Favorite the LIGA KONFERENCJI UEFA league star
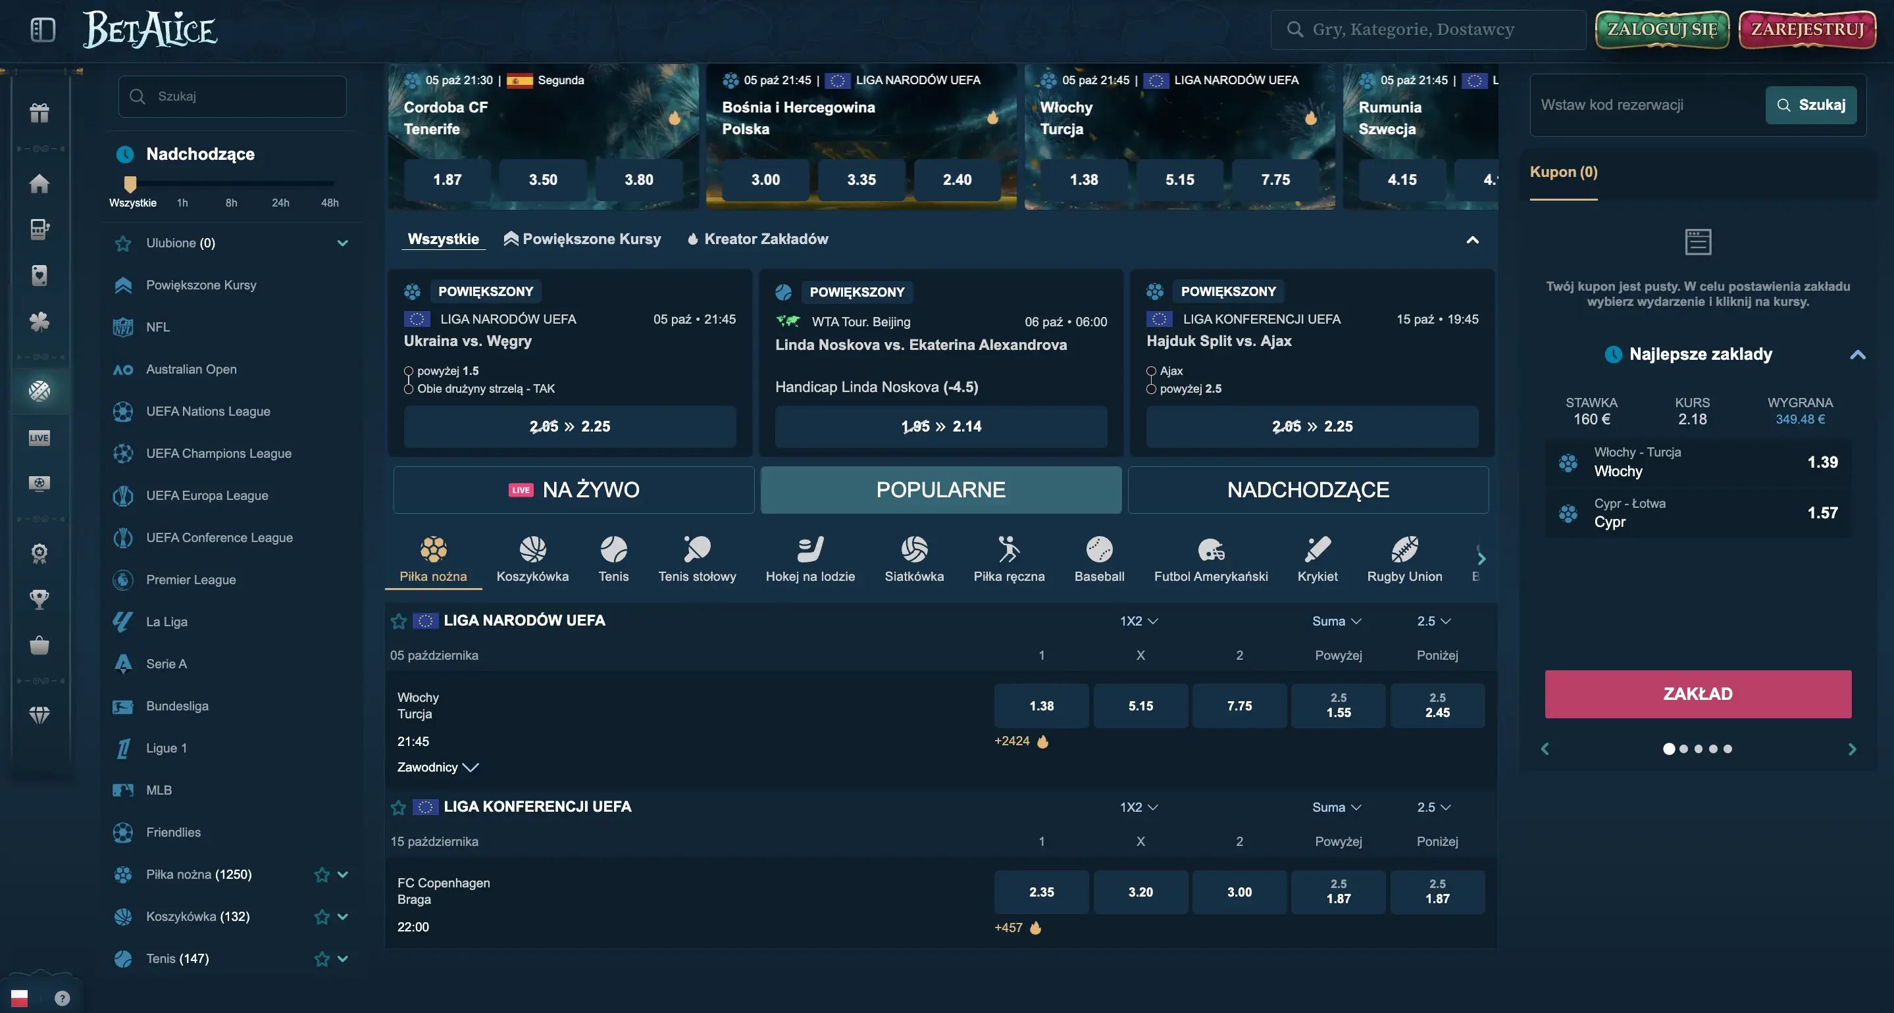The width and height of the screenshot is (1894, 1013). (399, 807)
